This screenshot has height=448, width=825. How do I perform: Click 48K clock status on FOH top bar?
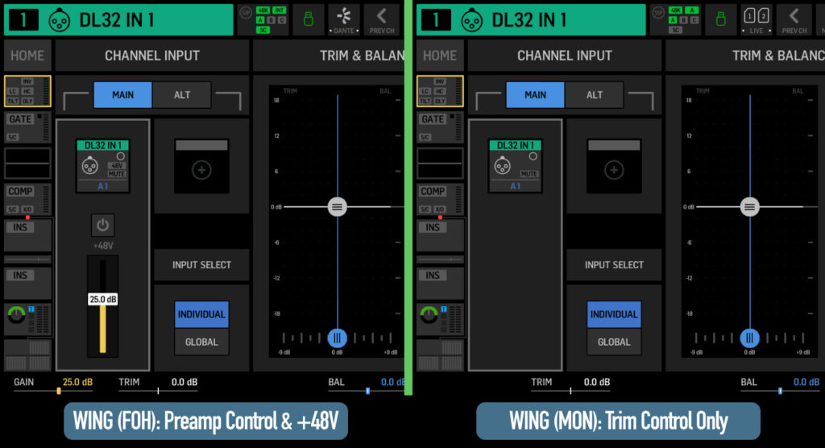click(x=263, y=10)
